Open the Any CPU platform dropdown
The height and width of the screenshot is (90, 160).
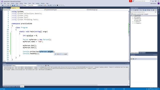[33, 5]
